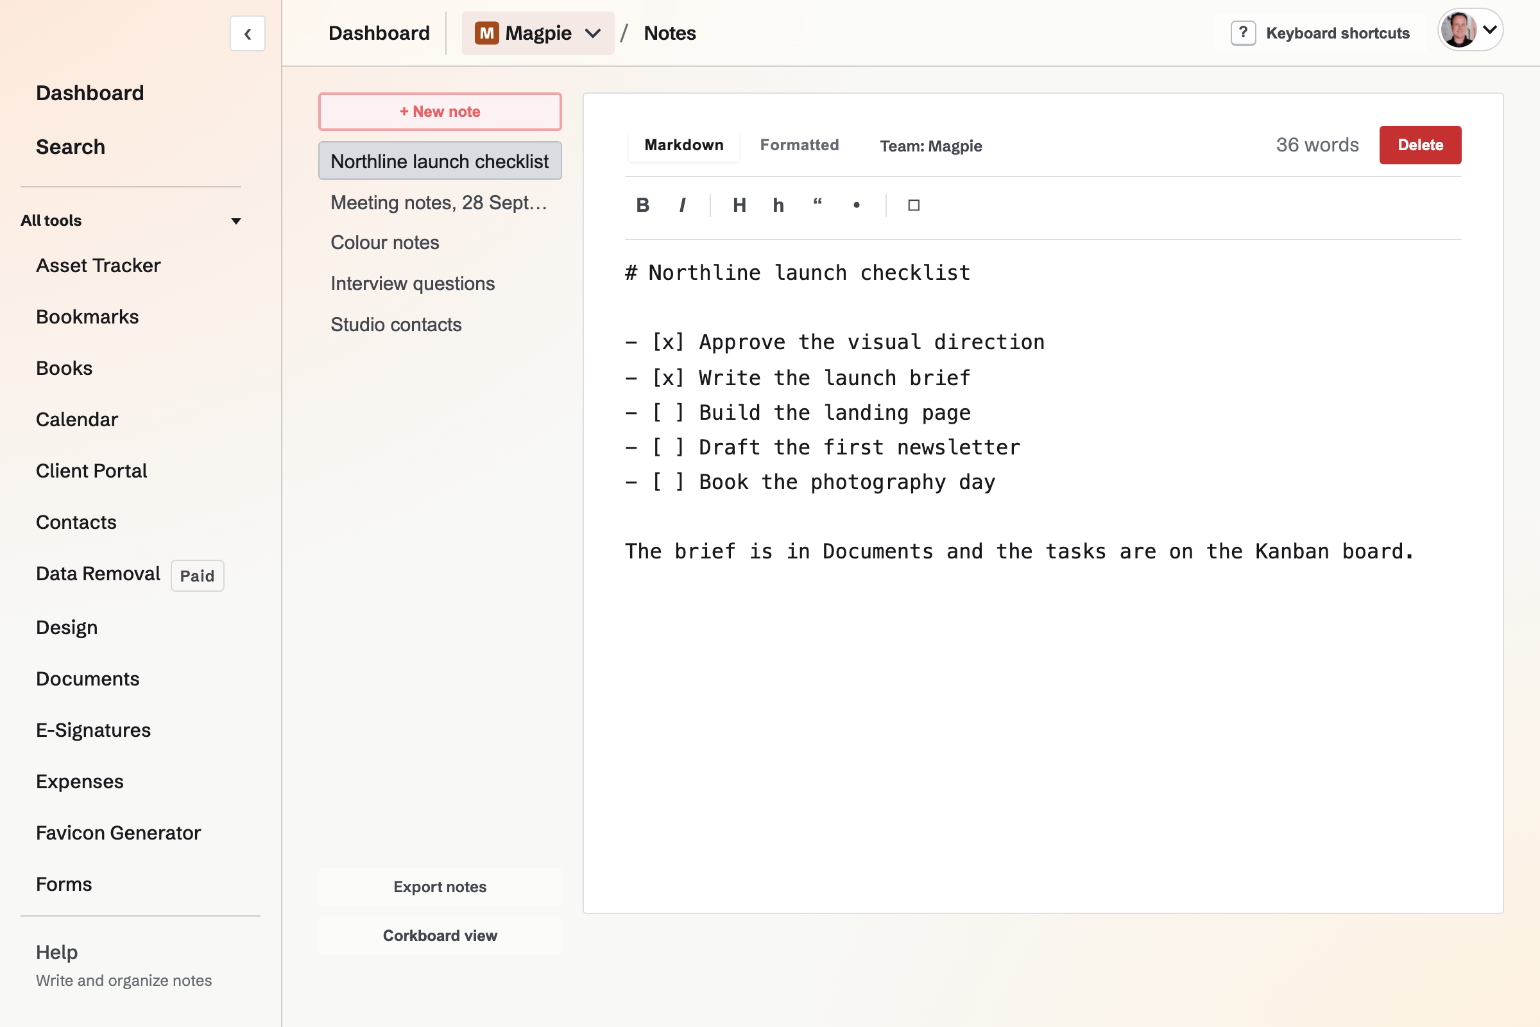
Task: Collapse the All tools section
Action: 131,221
